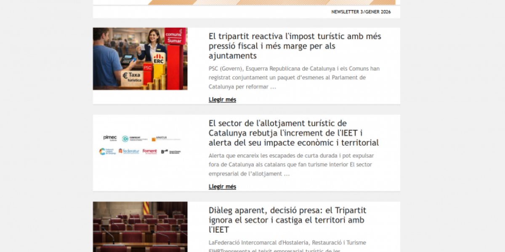Open headline about tripartit reactivating impost turístic

click(295, 46)
